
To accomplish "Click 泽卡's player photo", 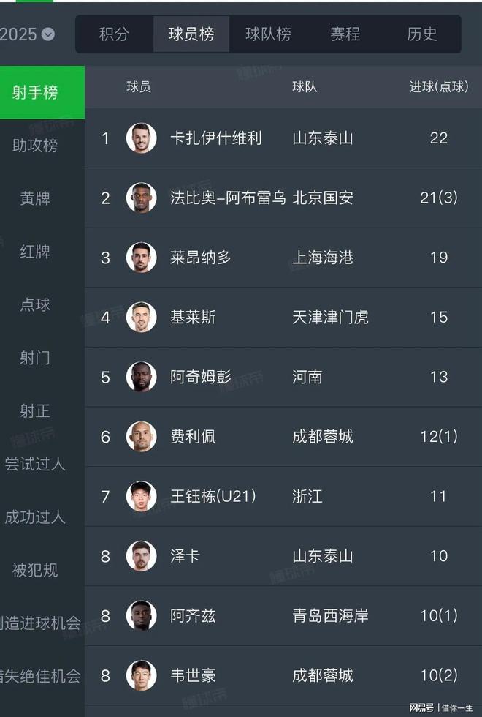I will pyautogui.click(x=142, y=555).
